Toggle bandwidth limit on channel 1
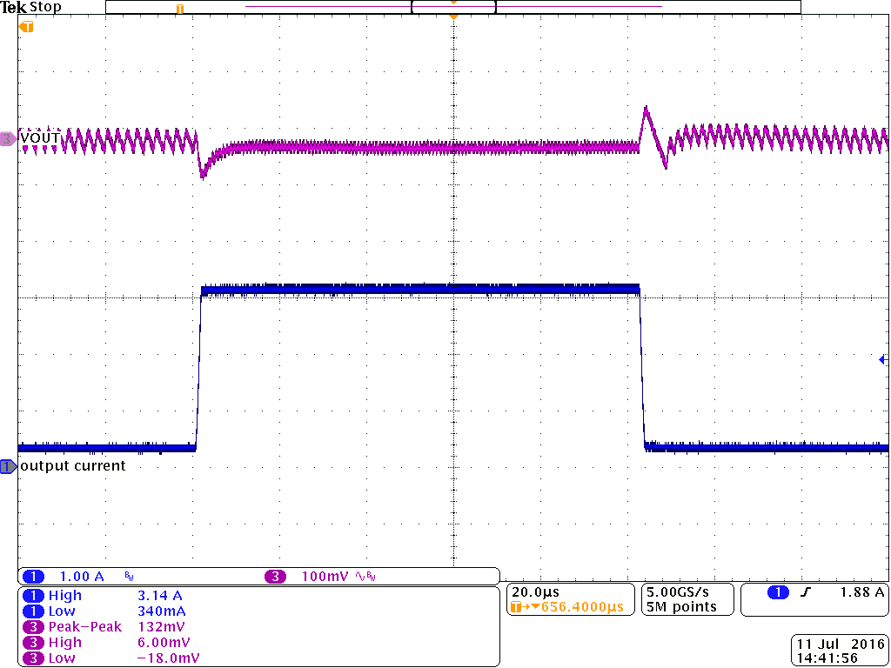The height and width of the screenshot is (668, 891). (x=127, y=576)
